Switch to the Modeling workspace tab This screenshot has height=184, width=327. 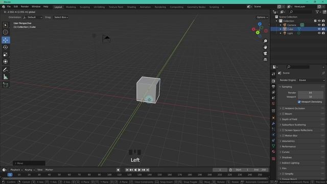point(71,7)
